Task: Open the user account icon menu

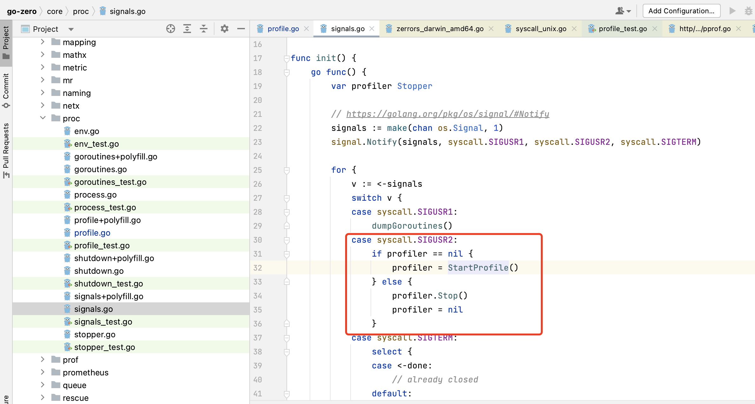Action: 623,11
